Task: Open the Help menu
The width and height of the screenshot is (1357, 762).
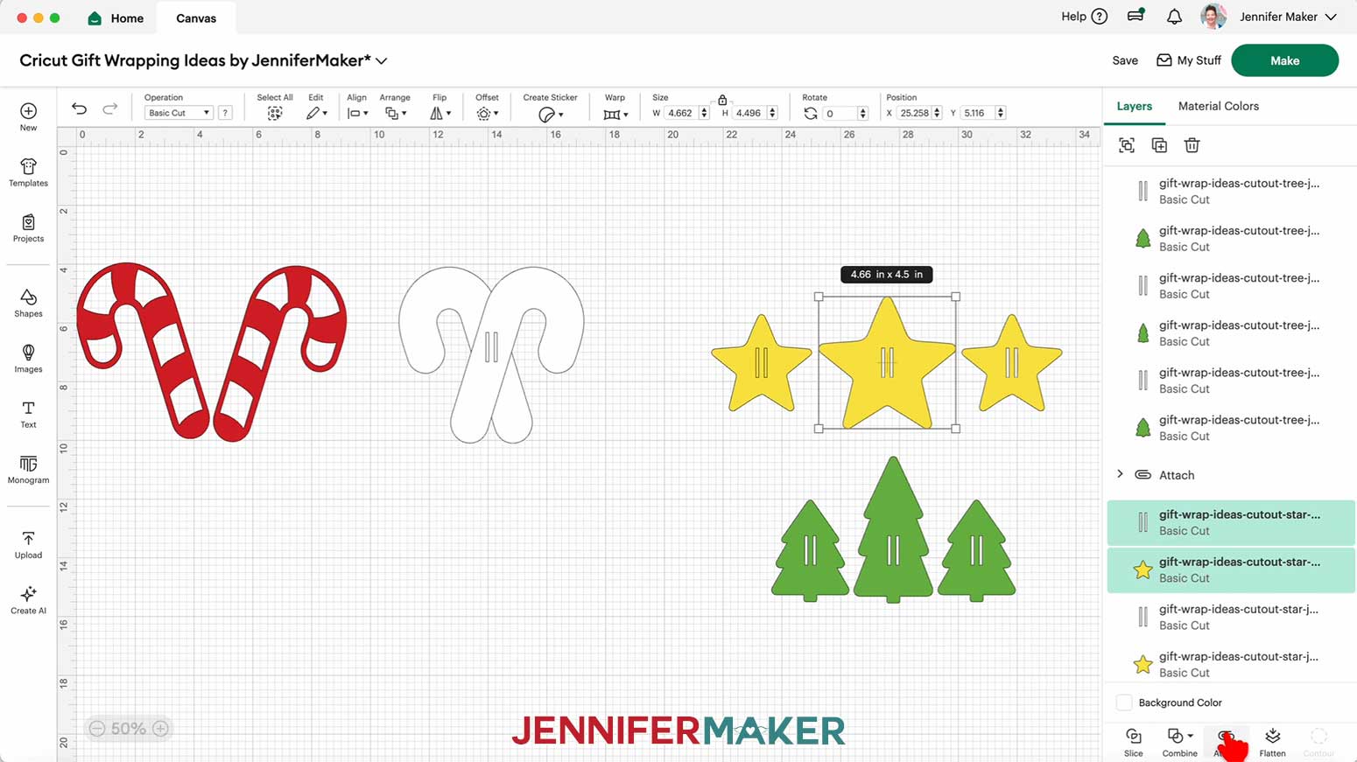Action: 1084,17
